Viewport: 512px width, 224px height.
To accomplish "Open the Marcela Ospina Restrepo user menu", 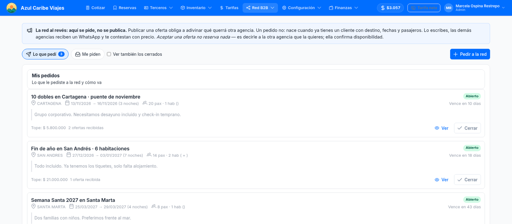I will tap(474, 8).
